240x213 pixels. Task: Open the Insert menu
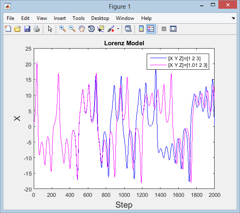coord(60,18)
